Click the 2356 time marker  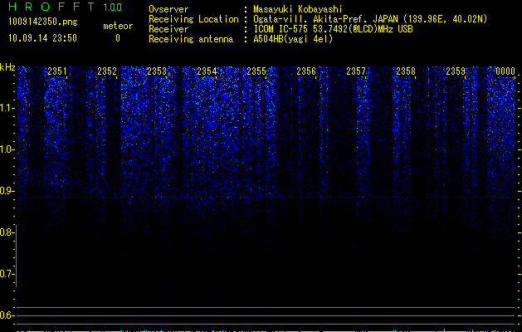306,71
